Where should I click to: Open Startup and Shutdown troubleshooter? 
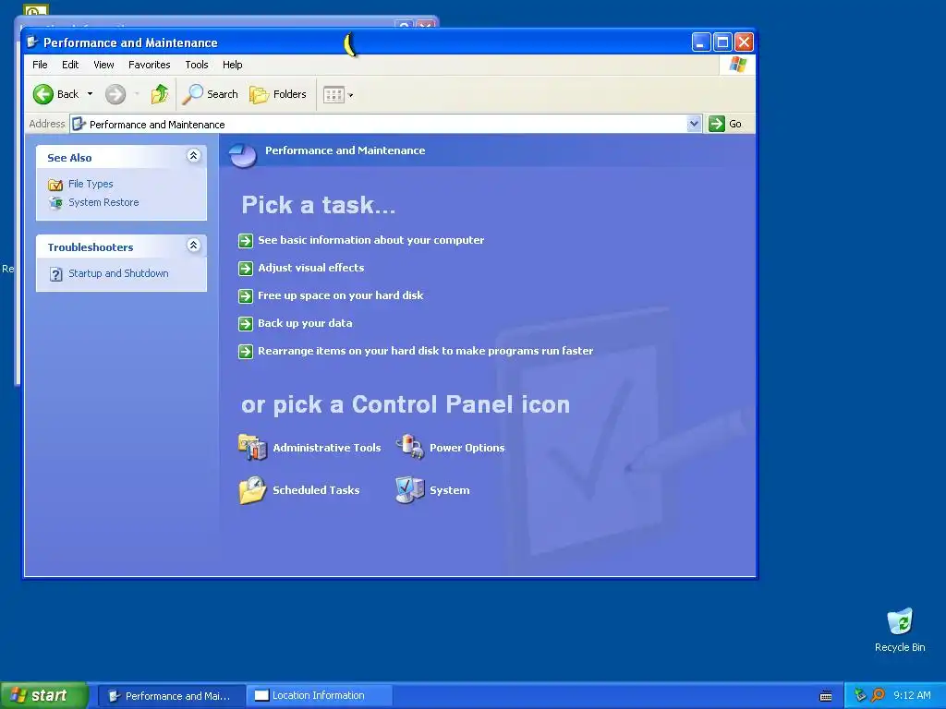tap(118, 273)
